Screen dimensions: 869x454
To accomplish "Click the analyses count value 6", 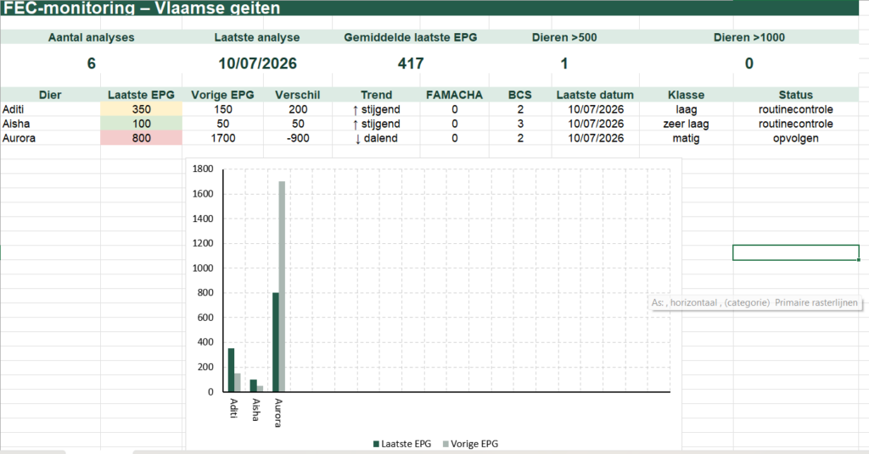I will pyautogui.click(x=92, y=64).
